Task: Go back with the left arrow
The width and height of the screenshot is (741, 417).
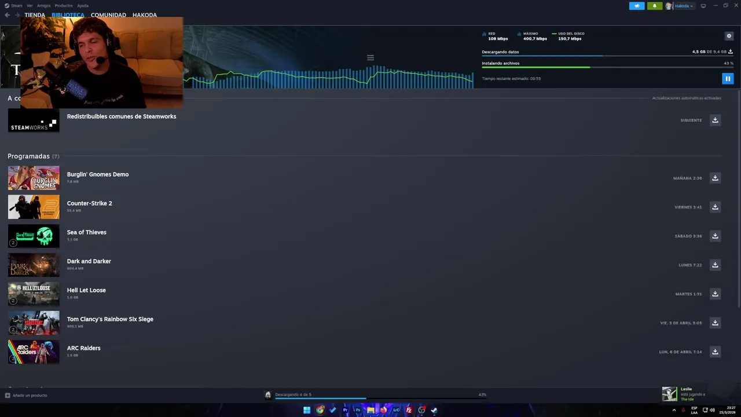Action: (7, 15)
